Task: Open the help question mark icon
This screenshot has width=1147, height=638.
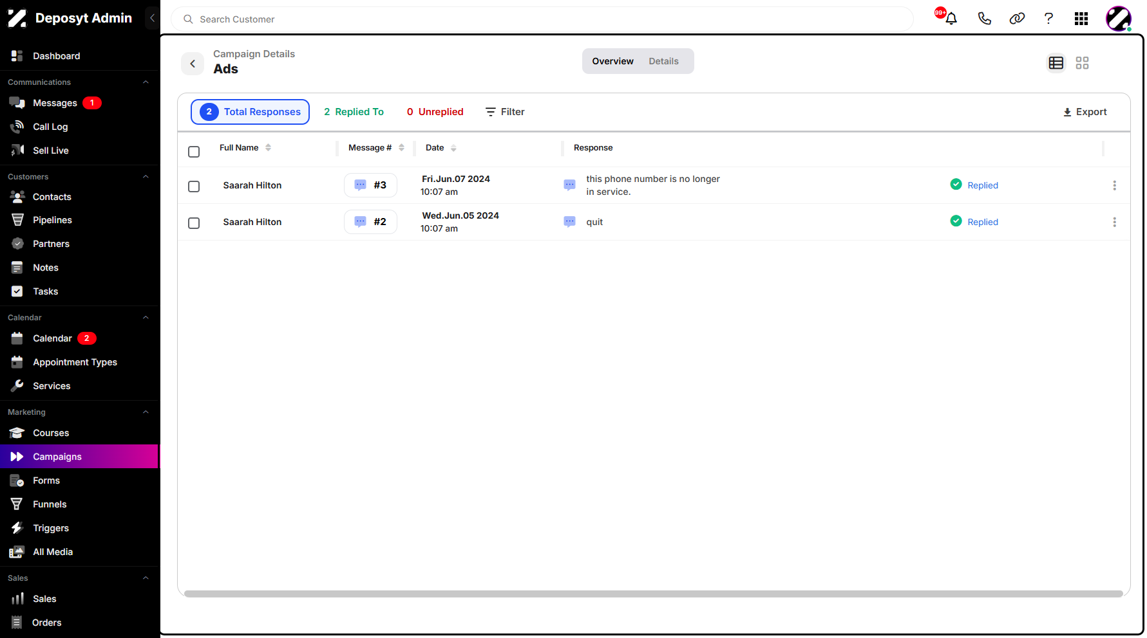Action: [1048, 18]
